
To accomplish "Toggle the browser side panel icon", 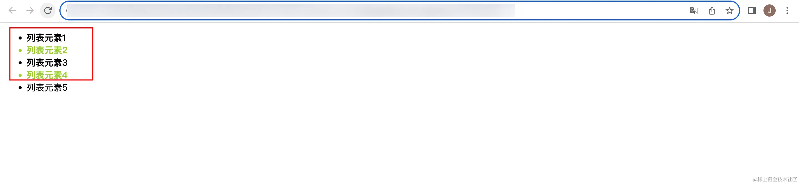I will point(752,11).
